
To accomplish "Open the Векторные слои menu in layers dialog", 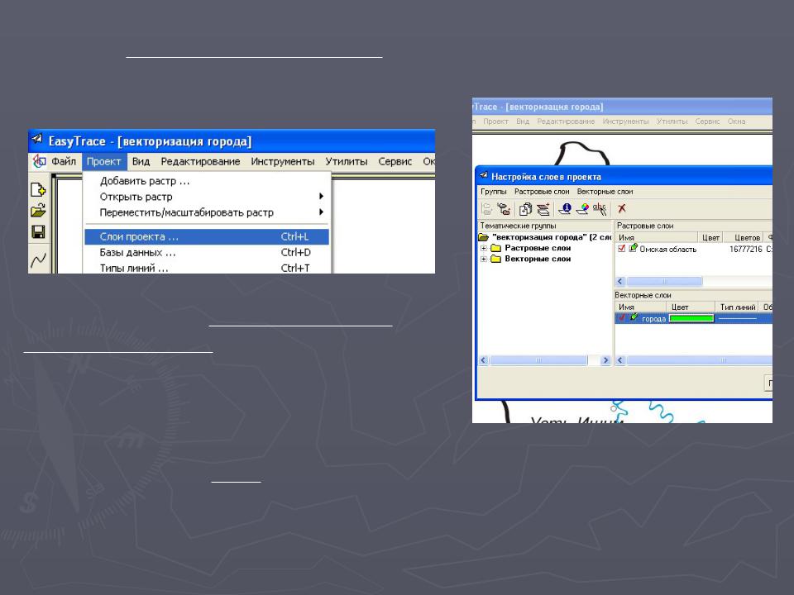I will point(605,192).
